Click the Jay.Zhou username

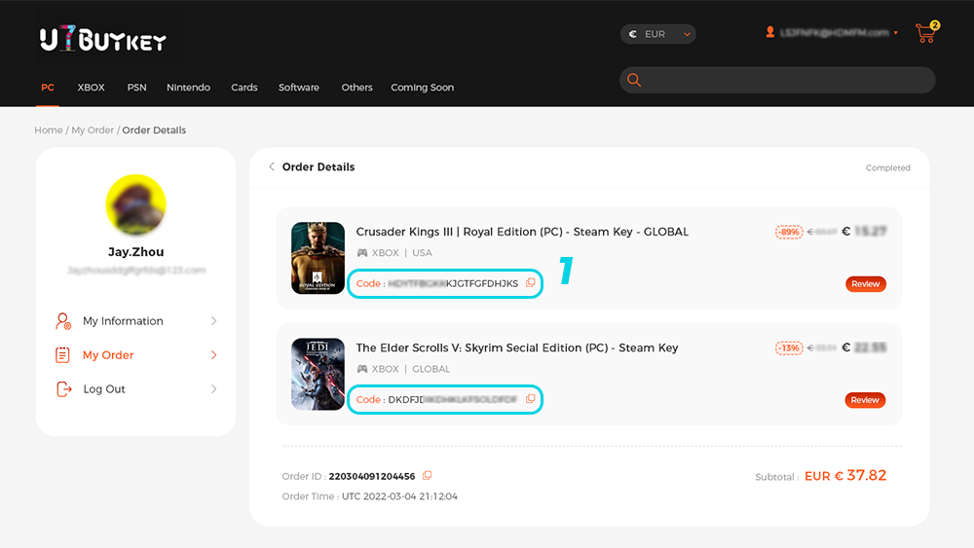pyautogui.click(x=136, y=251)
